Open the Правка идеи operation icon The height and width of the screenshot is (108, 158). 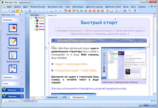[x=13, y=42]
